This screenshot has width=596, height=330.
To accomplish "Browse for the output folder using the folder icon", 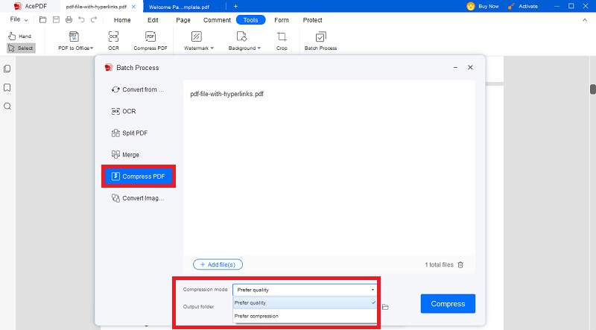I will click(385, 307).
